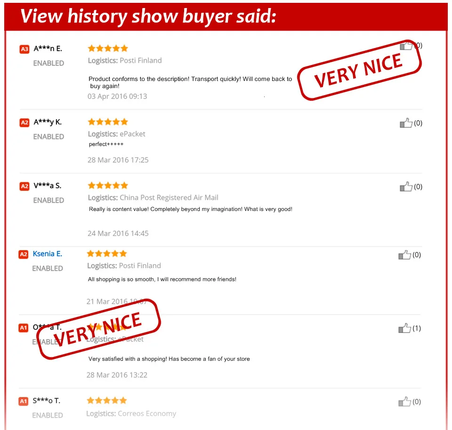
Task: Like the V***a S. review
Action: click(x=406, y=187)
